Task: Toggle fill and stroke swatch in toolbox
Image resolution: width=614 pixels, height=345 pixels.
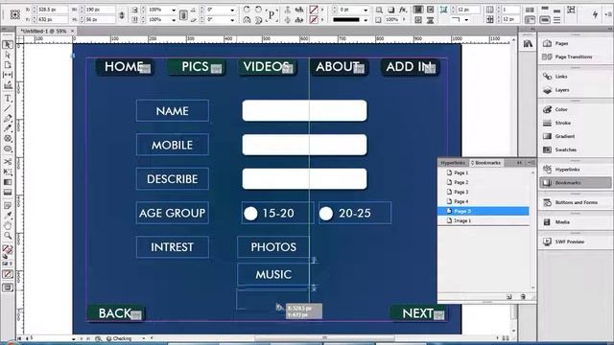Action: [7, 249]
